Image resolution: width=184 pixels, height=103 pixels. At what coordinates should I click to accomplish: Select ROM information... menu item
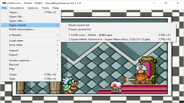pos(31,29)
